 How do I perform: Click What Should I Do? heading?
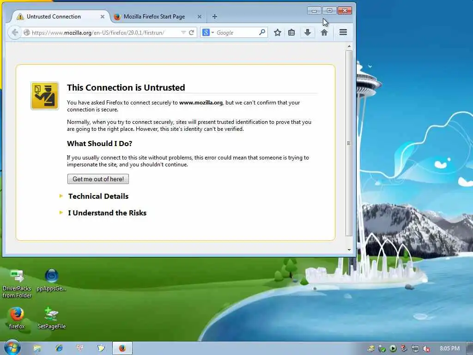pyautogui.click(x=100, y=143)
